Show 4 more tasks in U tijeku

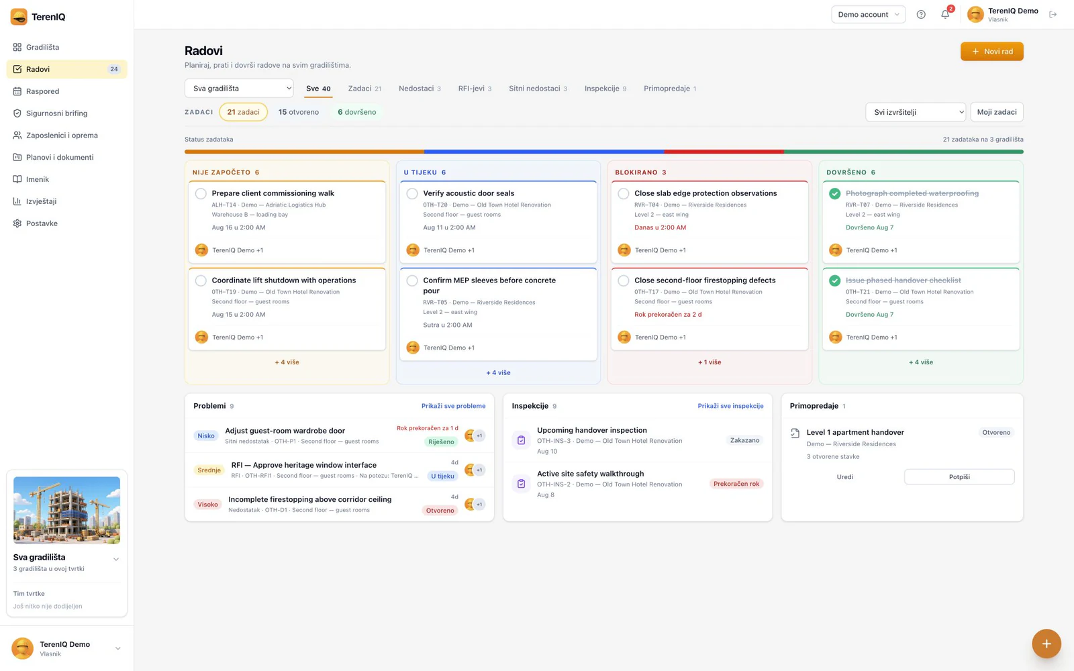point(498,372)
